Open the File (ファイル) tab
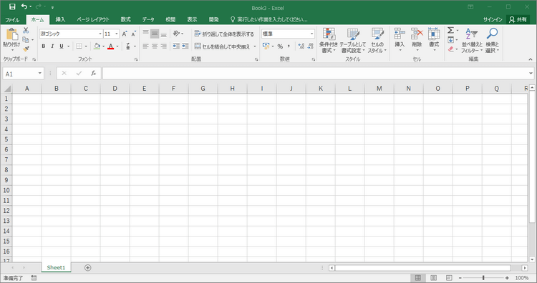This screenshot has height=283, width=537. (12, 19)
